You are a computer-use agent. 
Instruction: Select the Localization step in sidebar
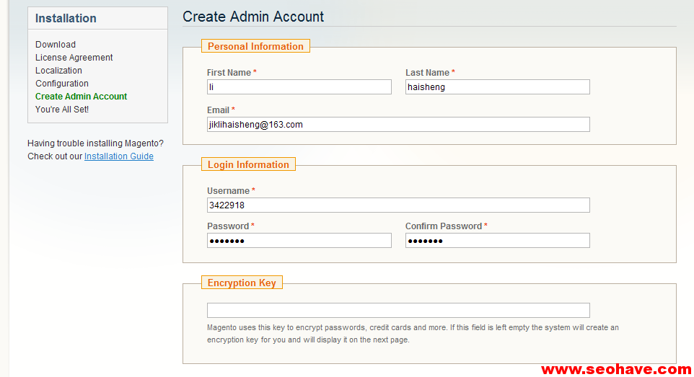[58, 71]
